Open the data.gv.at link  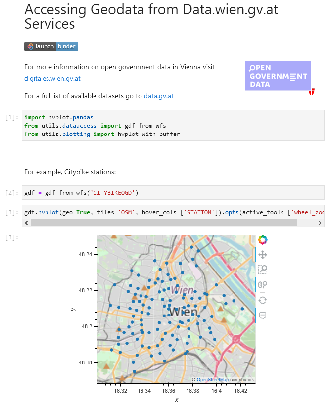pyautogui.click(x=158, y=96)
